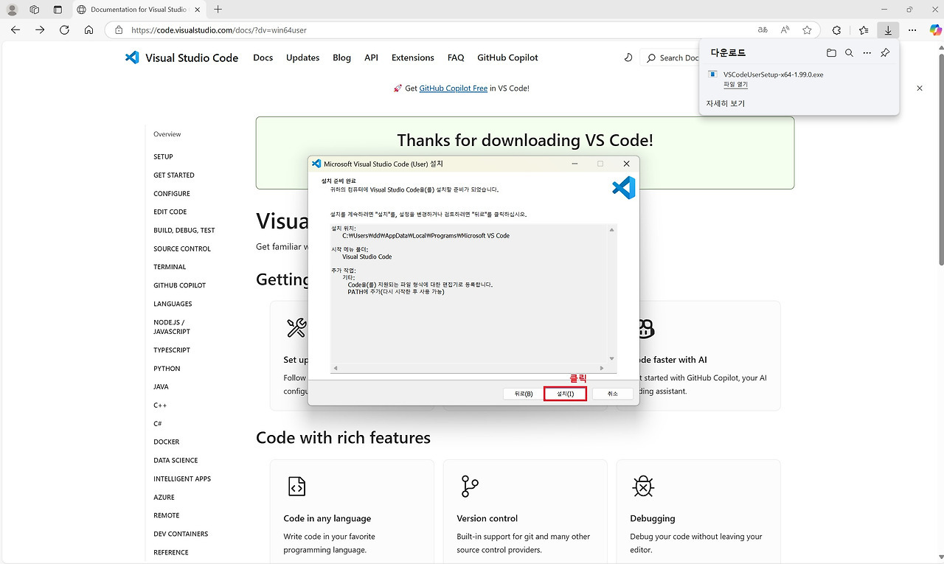Open the tab actions menu icon
This screenshot has width=944, height=564.
pyautogui.click(x=58, y=10)
